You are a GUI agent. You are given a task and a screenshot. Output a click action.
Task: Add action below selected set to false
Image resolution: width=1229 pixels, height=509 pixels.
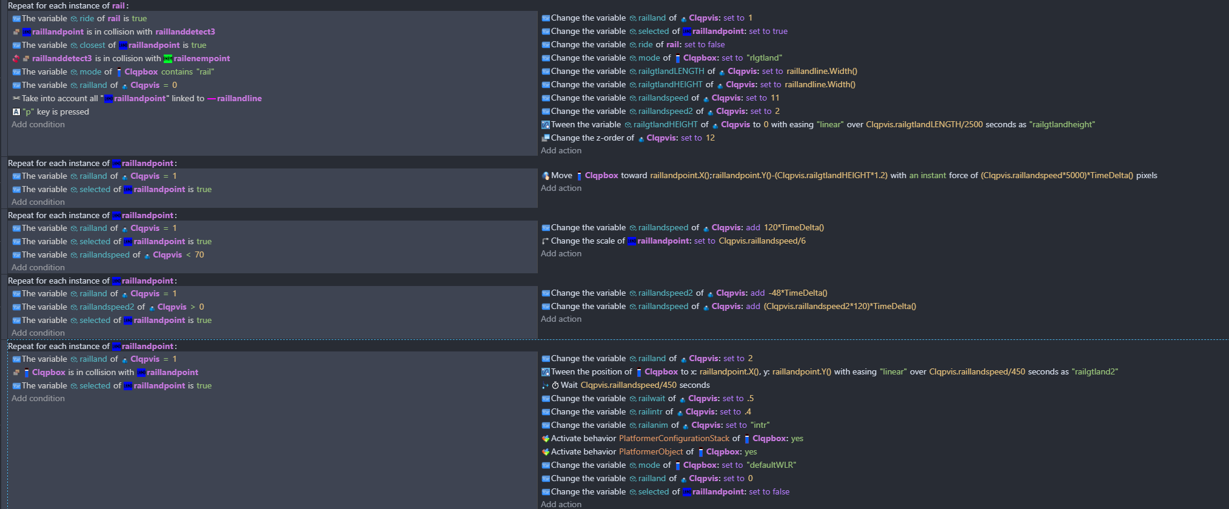561,504
